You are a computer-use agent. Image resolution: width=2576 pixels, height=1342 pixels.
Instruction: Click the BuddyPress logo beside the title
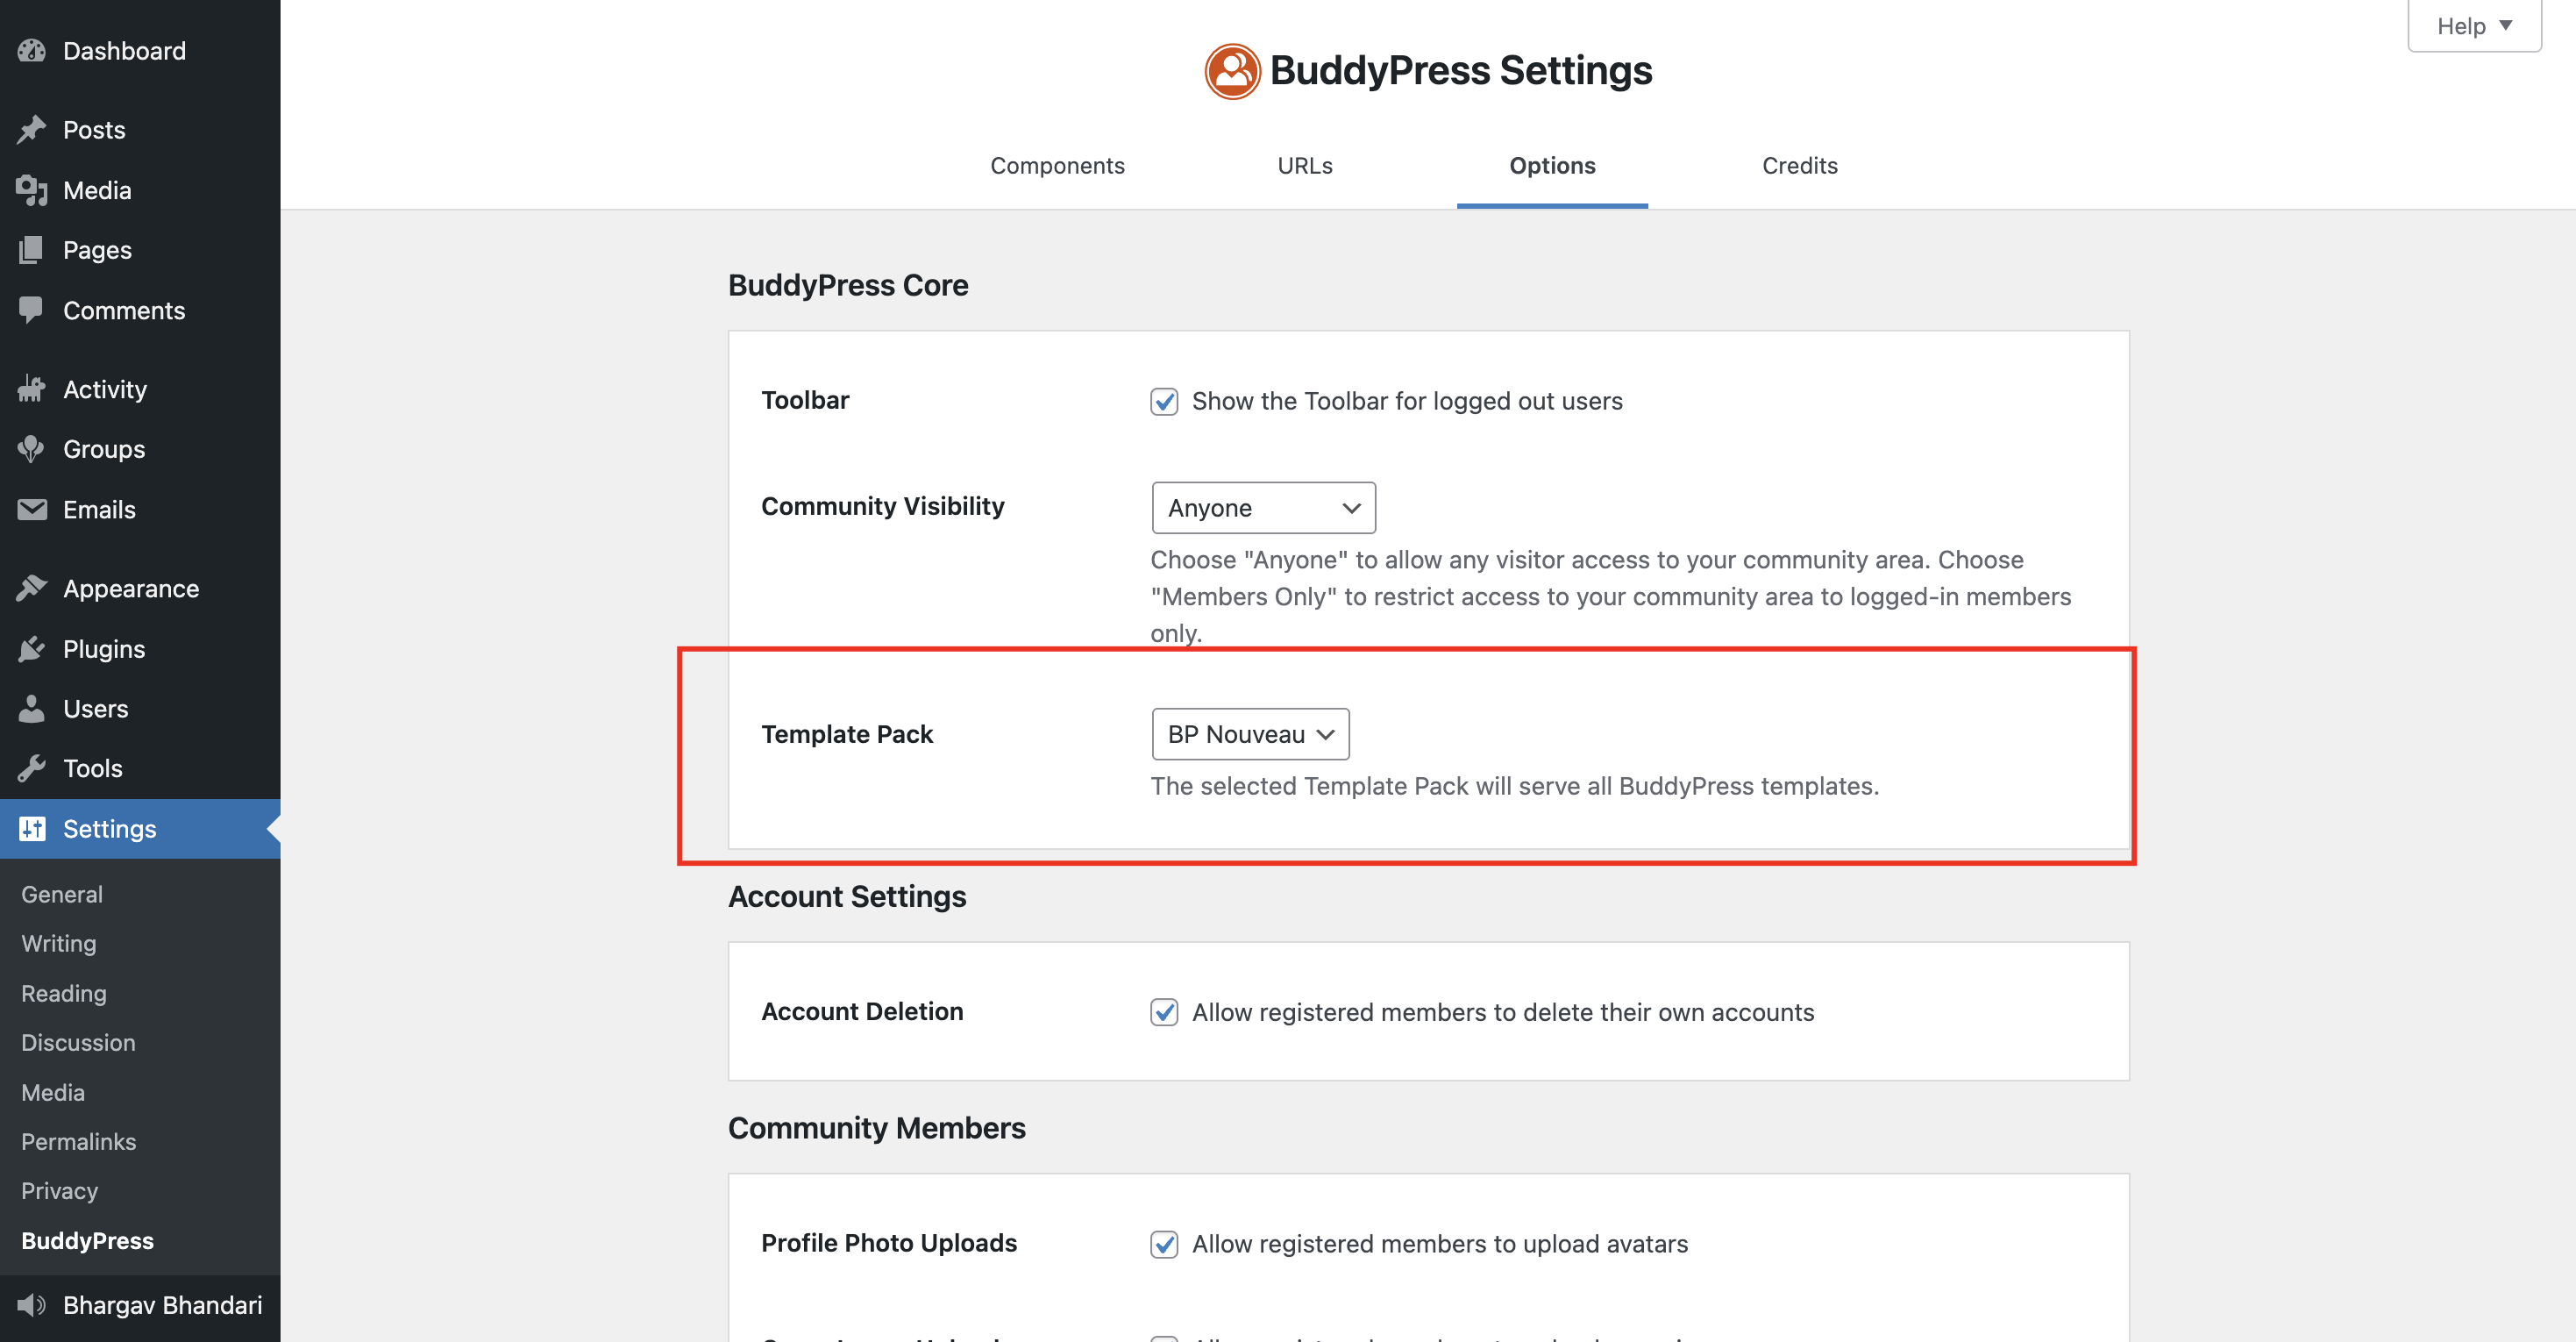click(1232, 71)
